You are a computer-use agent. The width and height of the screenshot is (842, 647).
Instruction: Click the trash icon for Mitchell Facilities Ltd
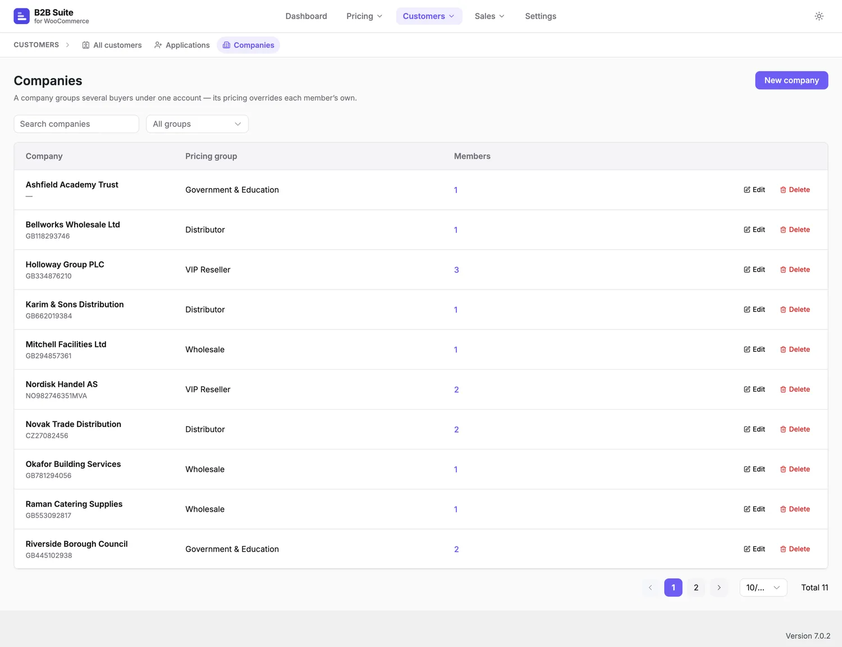tap(783, 349)
